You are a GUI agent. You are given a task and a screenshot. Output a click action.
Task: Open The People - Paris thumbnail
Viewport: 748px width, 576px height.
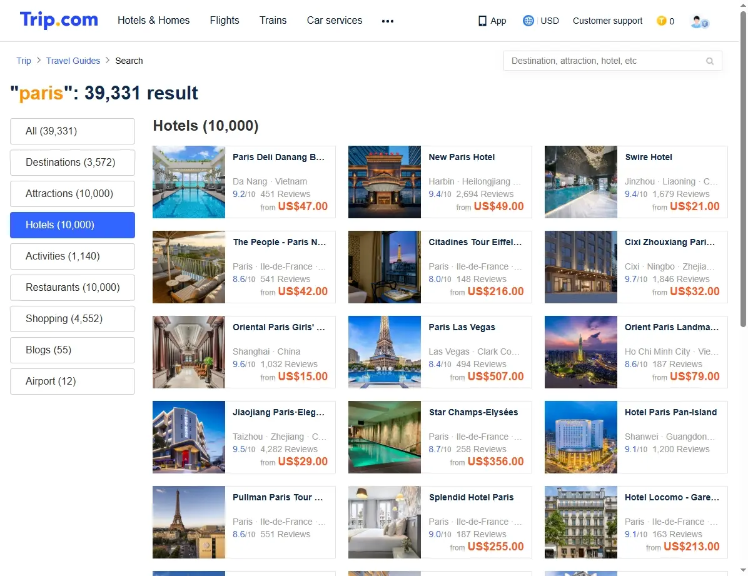coord(189,267)
